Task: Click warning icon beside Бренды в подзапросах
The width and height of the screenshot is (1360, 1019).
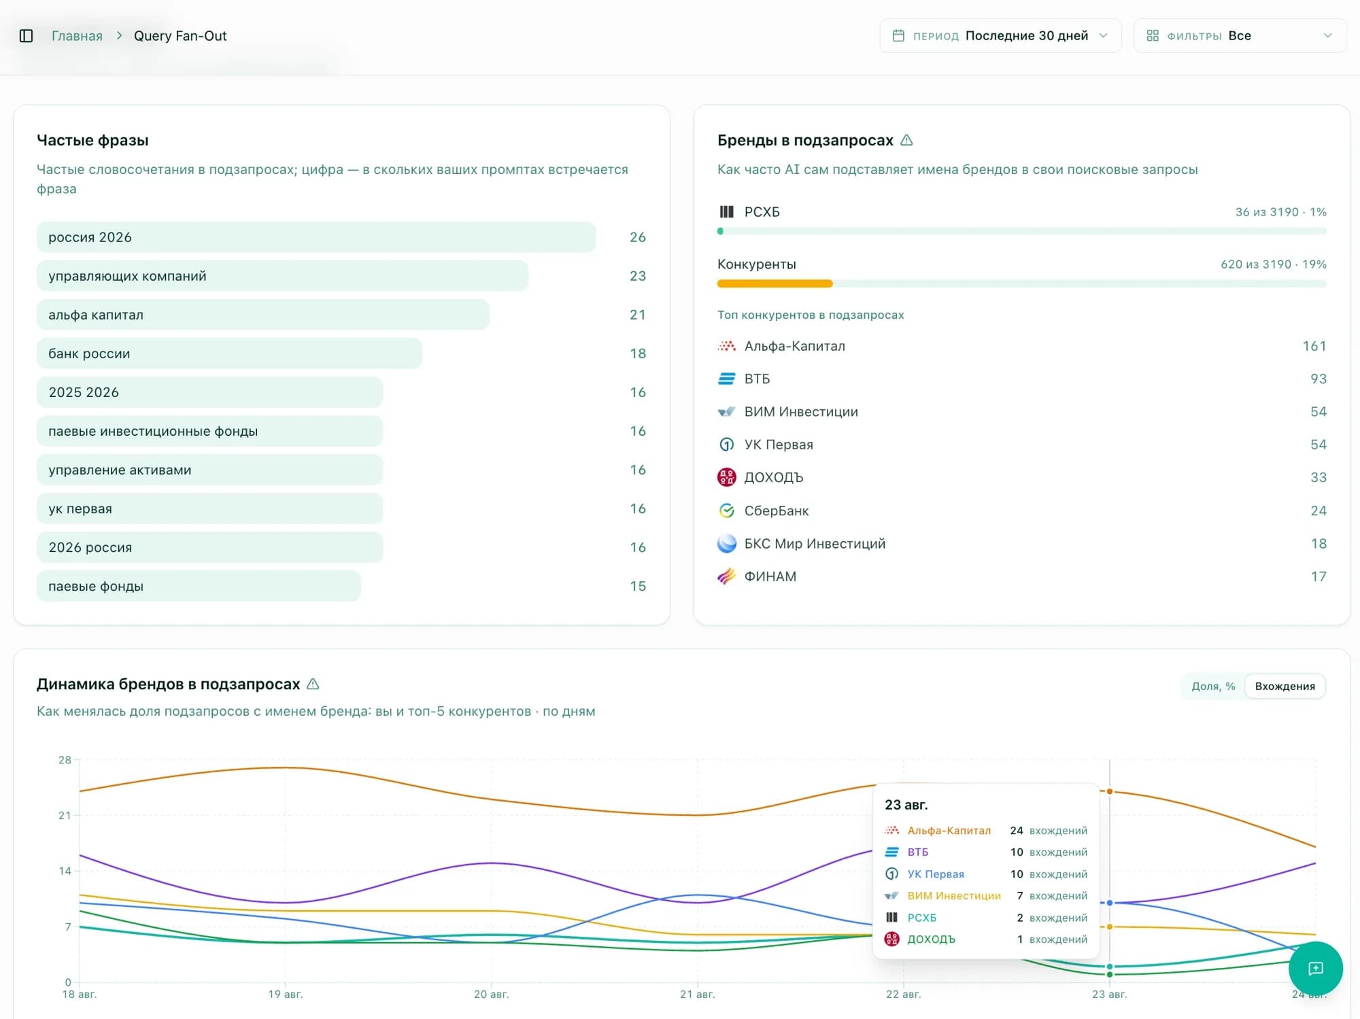Action: pyautogui.click(x=906, y=140)
